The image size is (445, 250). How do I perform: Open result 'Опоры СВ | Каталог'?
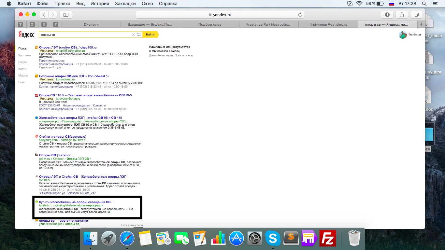pos(55,155)
